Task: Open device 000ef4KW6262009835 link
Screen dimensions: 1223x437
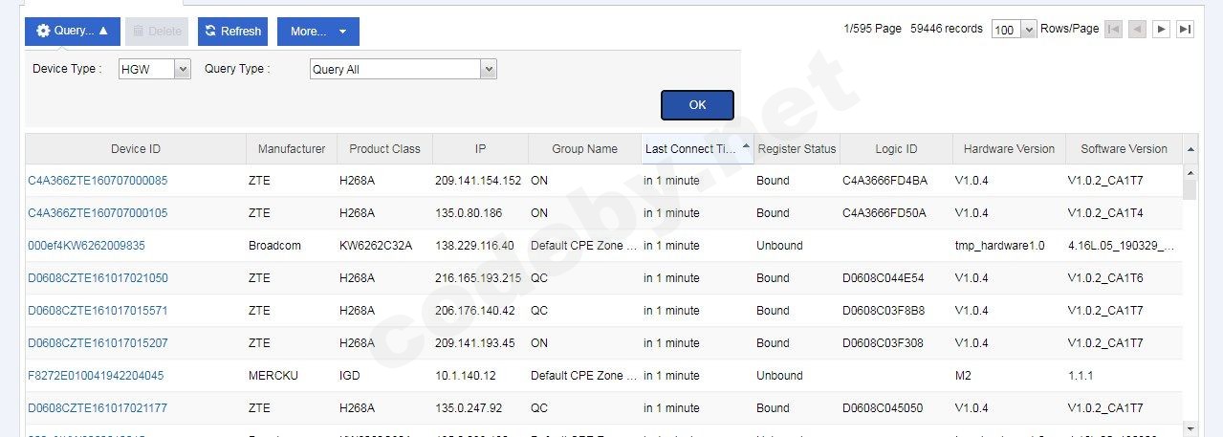Action: [x=87, y=246]
